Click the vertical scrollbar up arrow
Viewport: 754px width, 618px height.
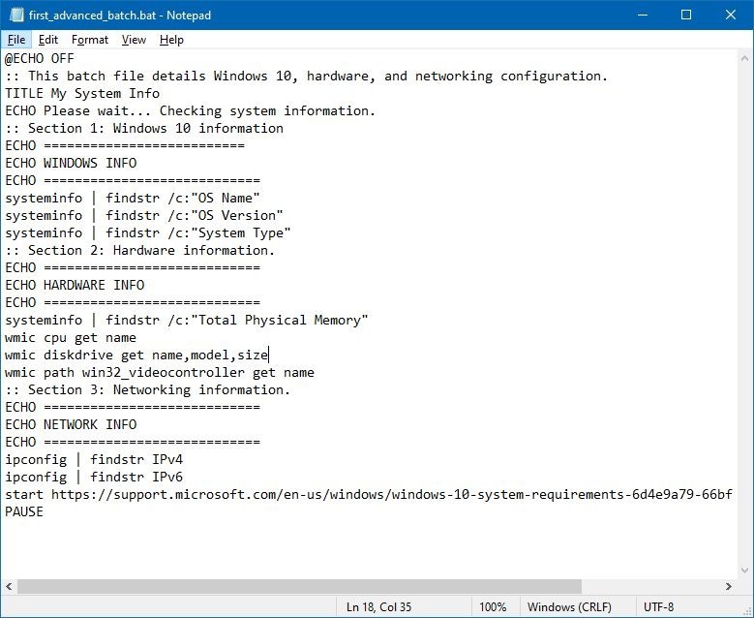(745, 58)
